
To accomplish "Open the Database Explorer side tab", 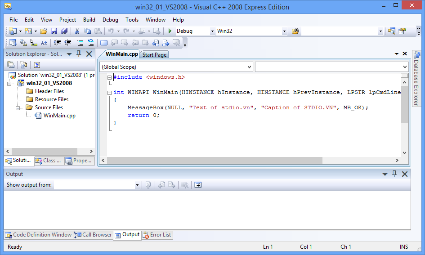I will click(x=416, y=79).
